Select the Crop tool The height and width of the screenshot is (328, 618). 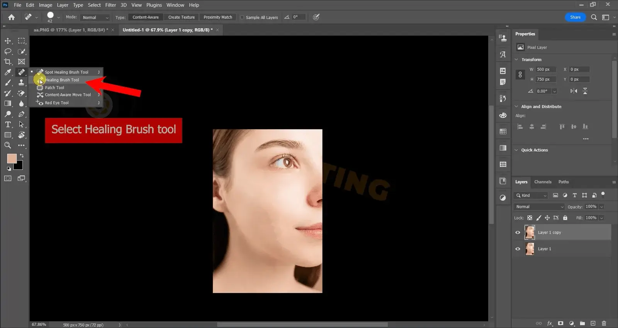pos(8,62)
